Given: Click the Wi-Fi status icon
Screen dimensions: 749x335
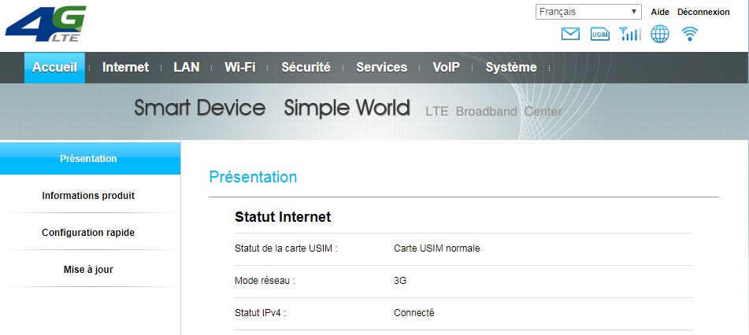Looking at the screenshot, I should point(690,34).
